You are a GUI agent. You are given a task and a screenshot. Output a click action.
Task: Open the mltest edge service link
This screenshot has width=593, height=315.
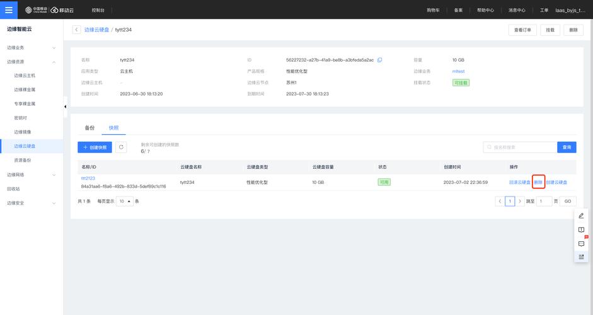(x=458, y=71)
